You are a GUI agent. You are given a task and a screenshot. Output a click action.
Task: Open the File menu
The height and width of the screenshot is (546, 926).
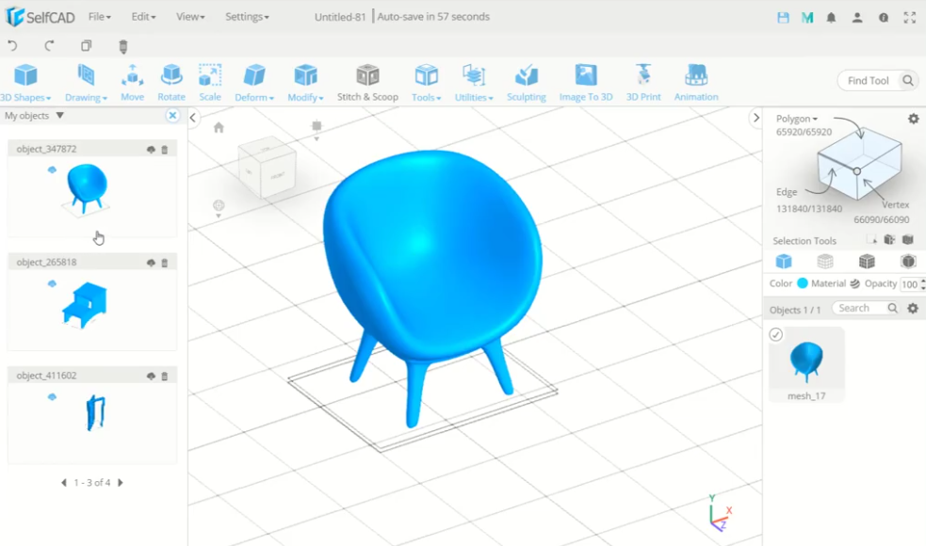tap(99, 17)
